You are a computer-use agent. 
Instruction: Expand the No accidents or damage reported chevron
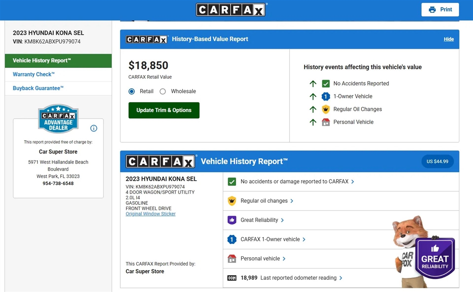pyautogui.click(x=353, y=181)
